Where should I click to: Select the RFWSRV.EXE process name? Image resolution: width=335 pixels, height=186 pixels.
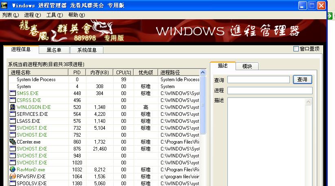31,176
